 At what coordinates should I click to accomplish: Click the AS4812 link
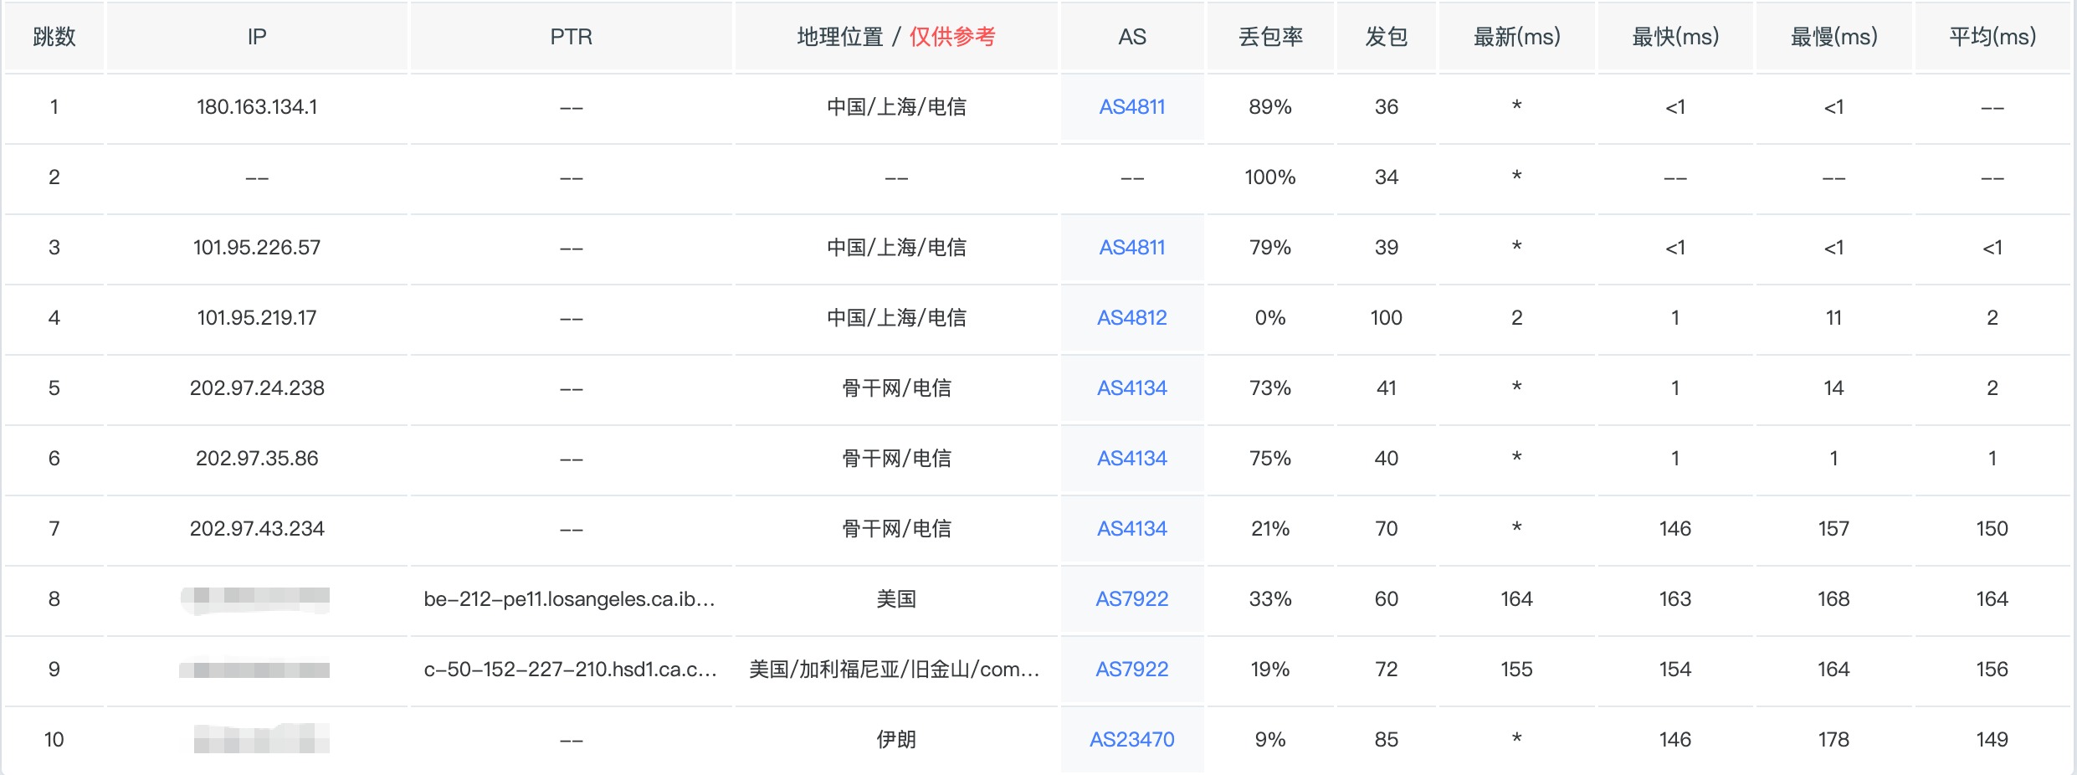click(x=1131, y=318)
